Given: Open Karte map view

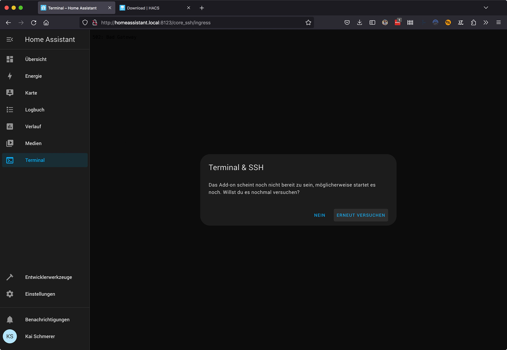Looking at the screenshot, I should tap(31, 93).
